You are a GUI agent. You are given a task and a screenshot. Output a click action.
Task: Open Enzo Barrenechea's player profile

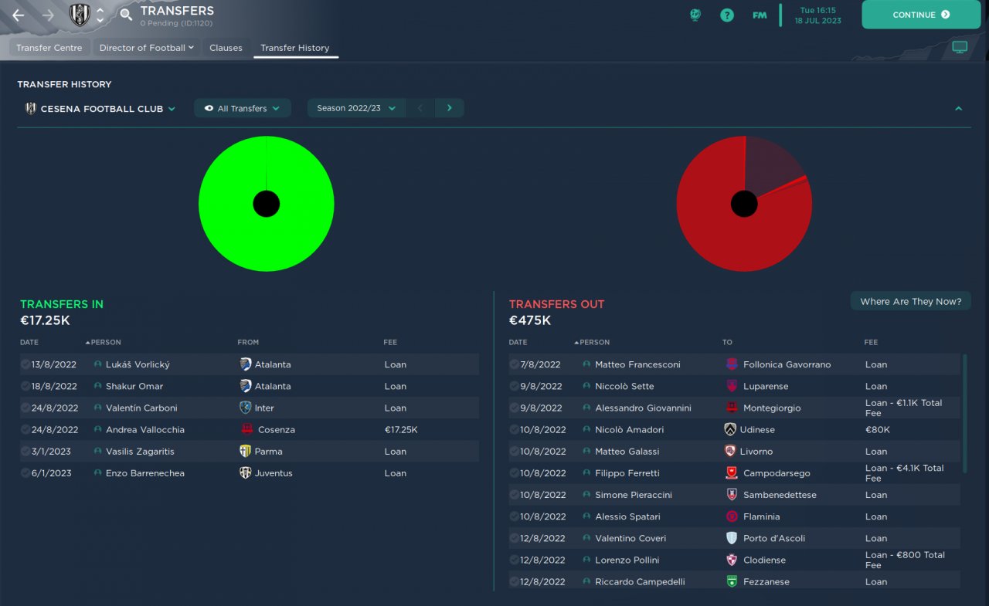click(x=145, y=472)
